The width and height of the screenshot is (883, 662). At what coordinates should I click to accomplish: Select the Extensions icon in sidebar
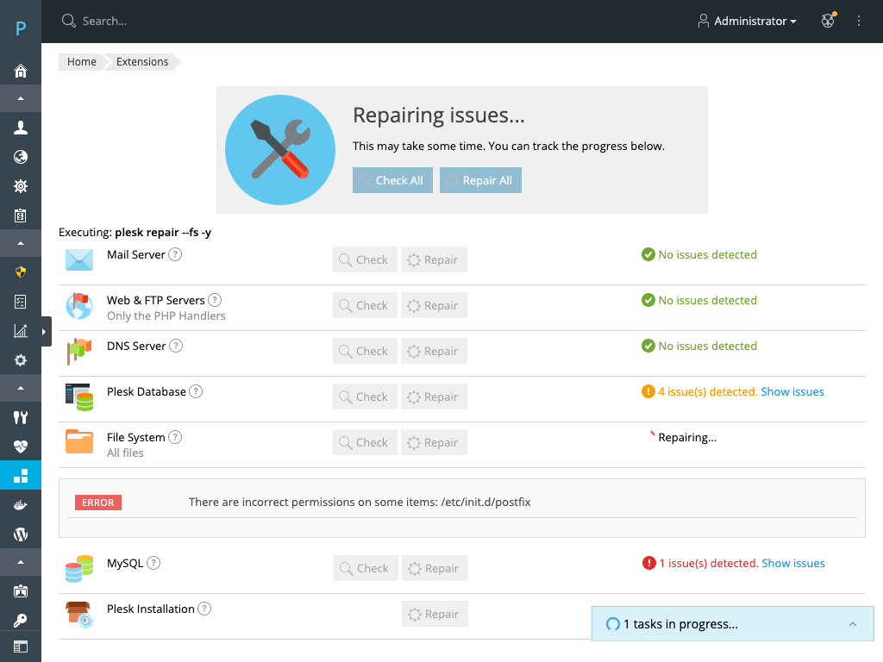point(21,475)
